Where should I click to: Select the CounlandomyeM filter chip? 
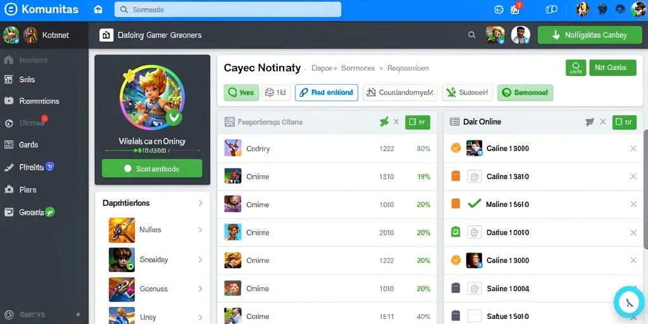tap(401, 92)
